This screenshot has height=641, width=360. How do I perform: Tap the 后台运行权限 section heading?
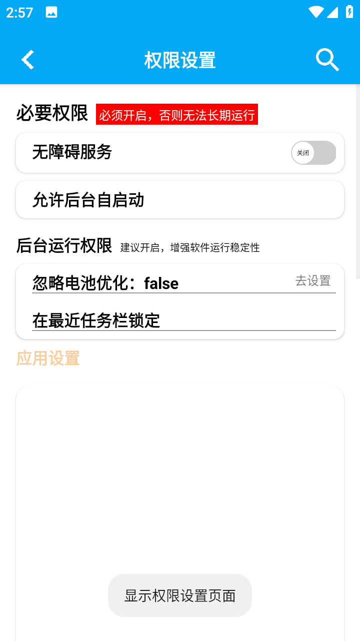pyautogui.click(x=64, y=246)
